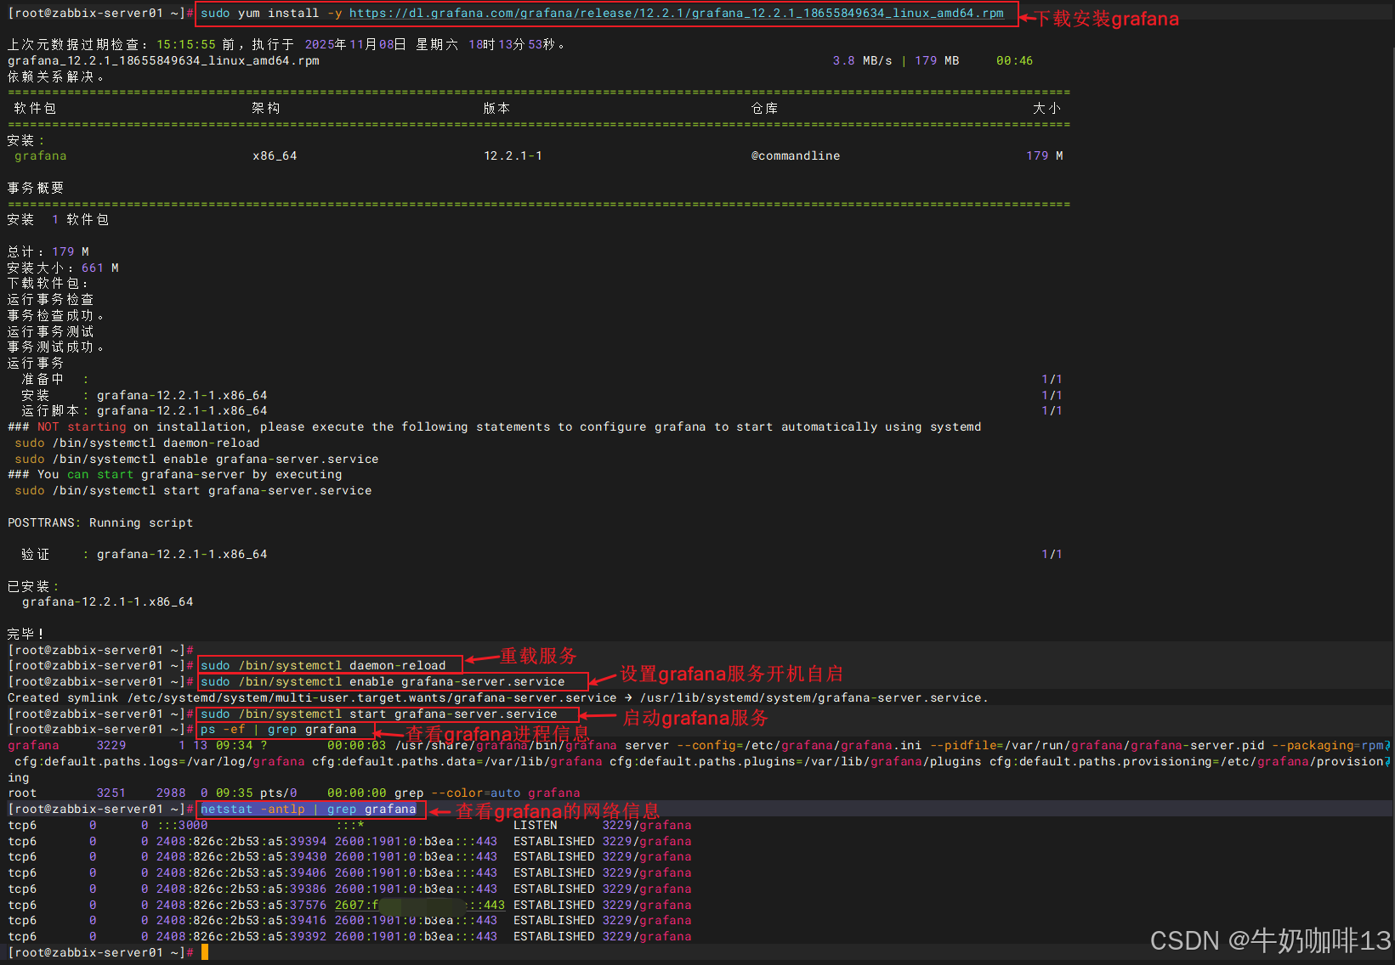
Task: Click the '完毕!' completion line
Action: click(26, 634)
